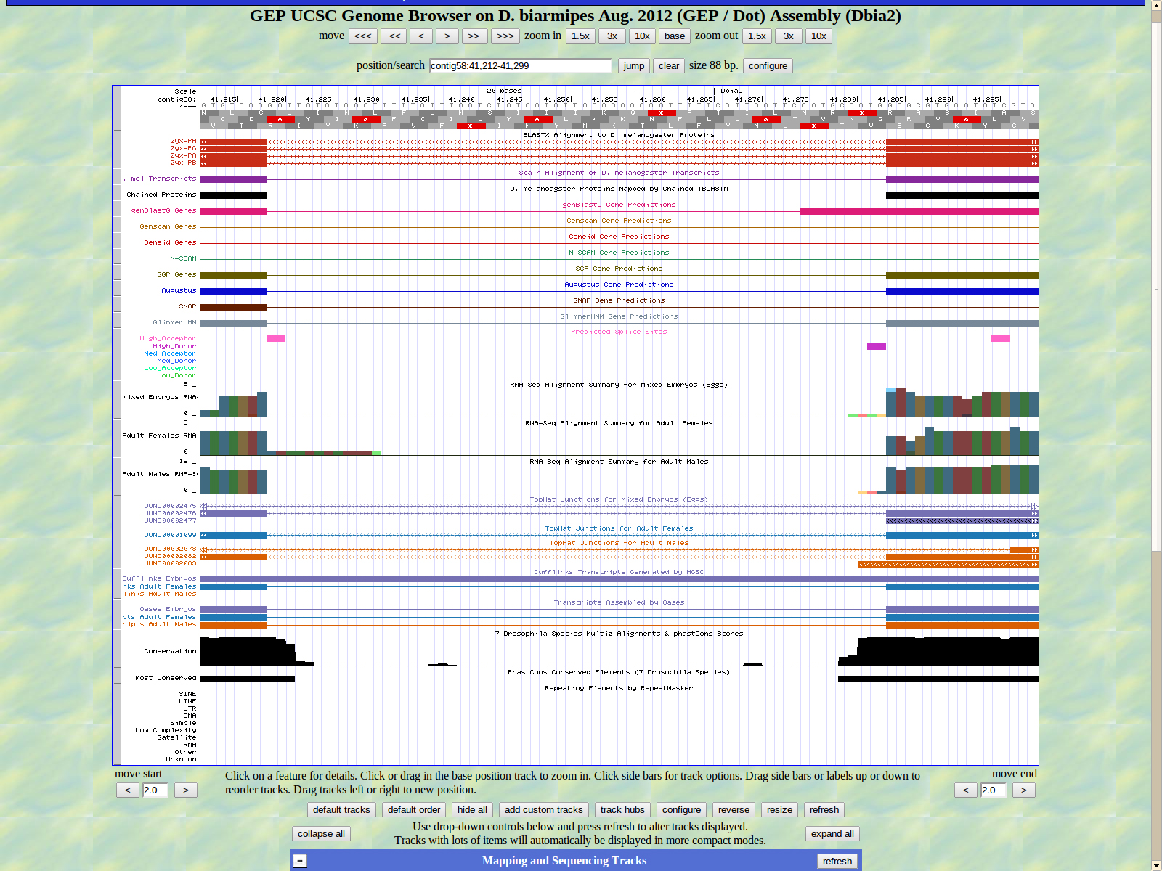
Task: Collapse all track groups
Action: (321, 834)
